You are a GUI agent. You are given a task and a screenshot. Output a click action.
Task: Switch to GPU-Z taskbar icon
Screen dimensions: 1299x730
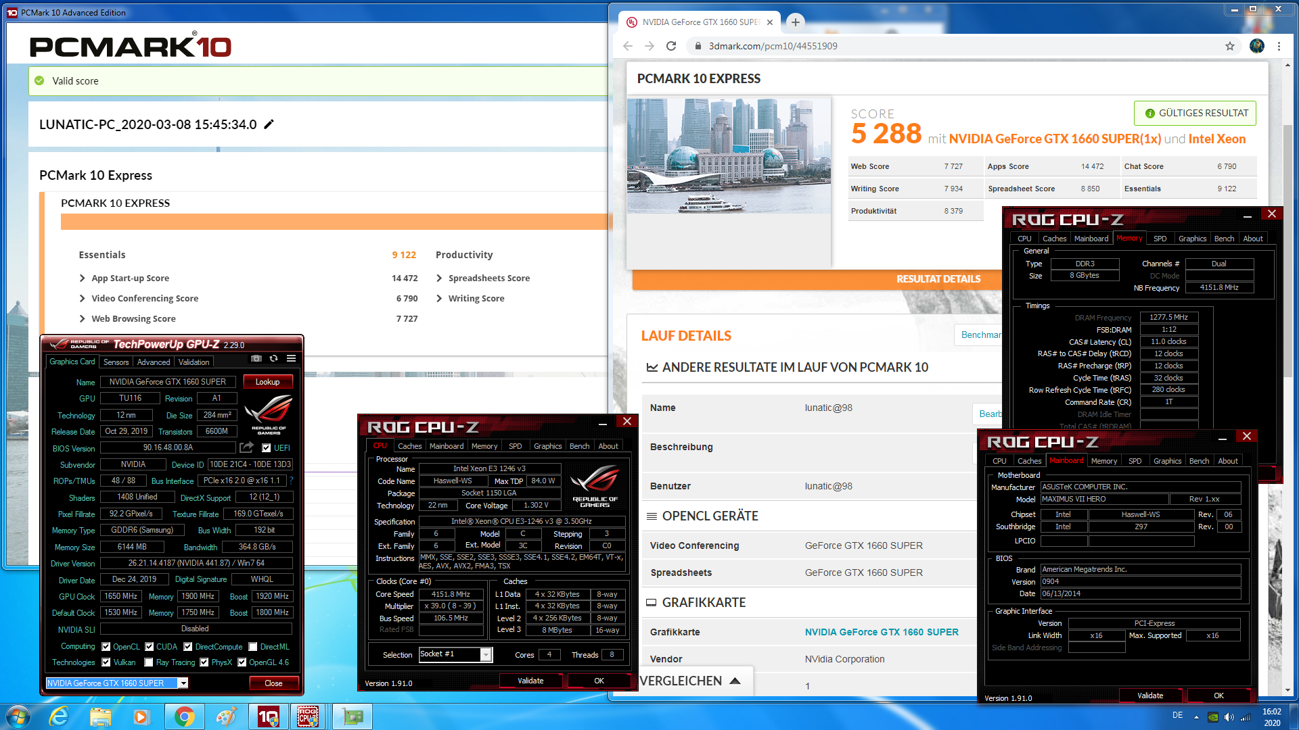tap(352, 716)
